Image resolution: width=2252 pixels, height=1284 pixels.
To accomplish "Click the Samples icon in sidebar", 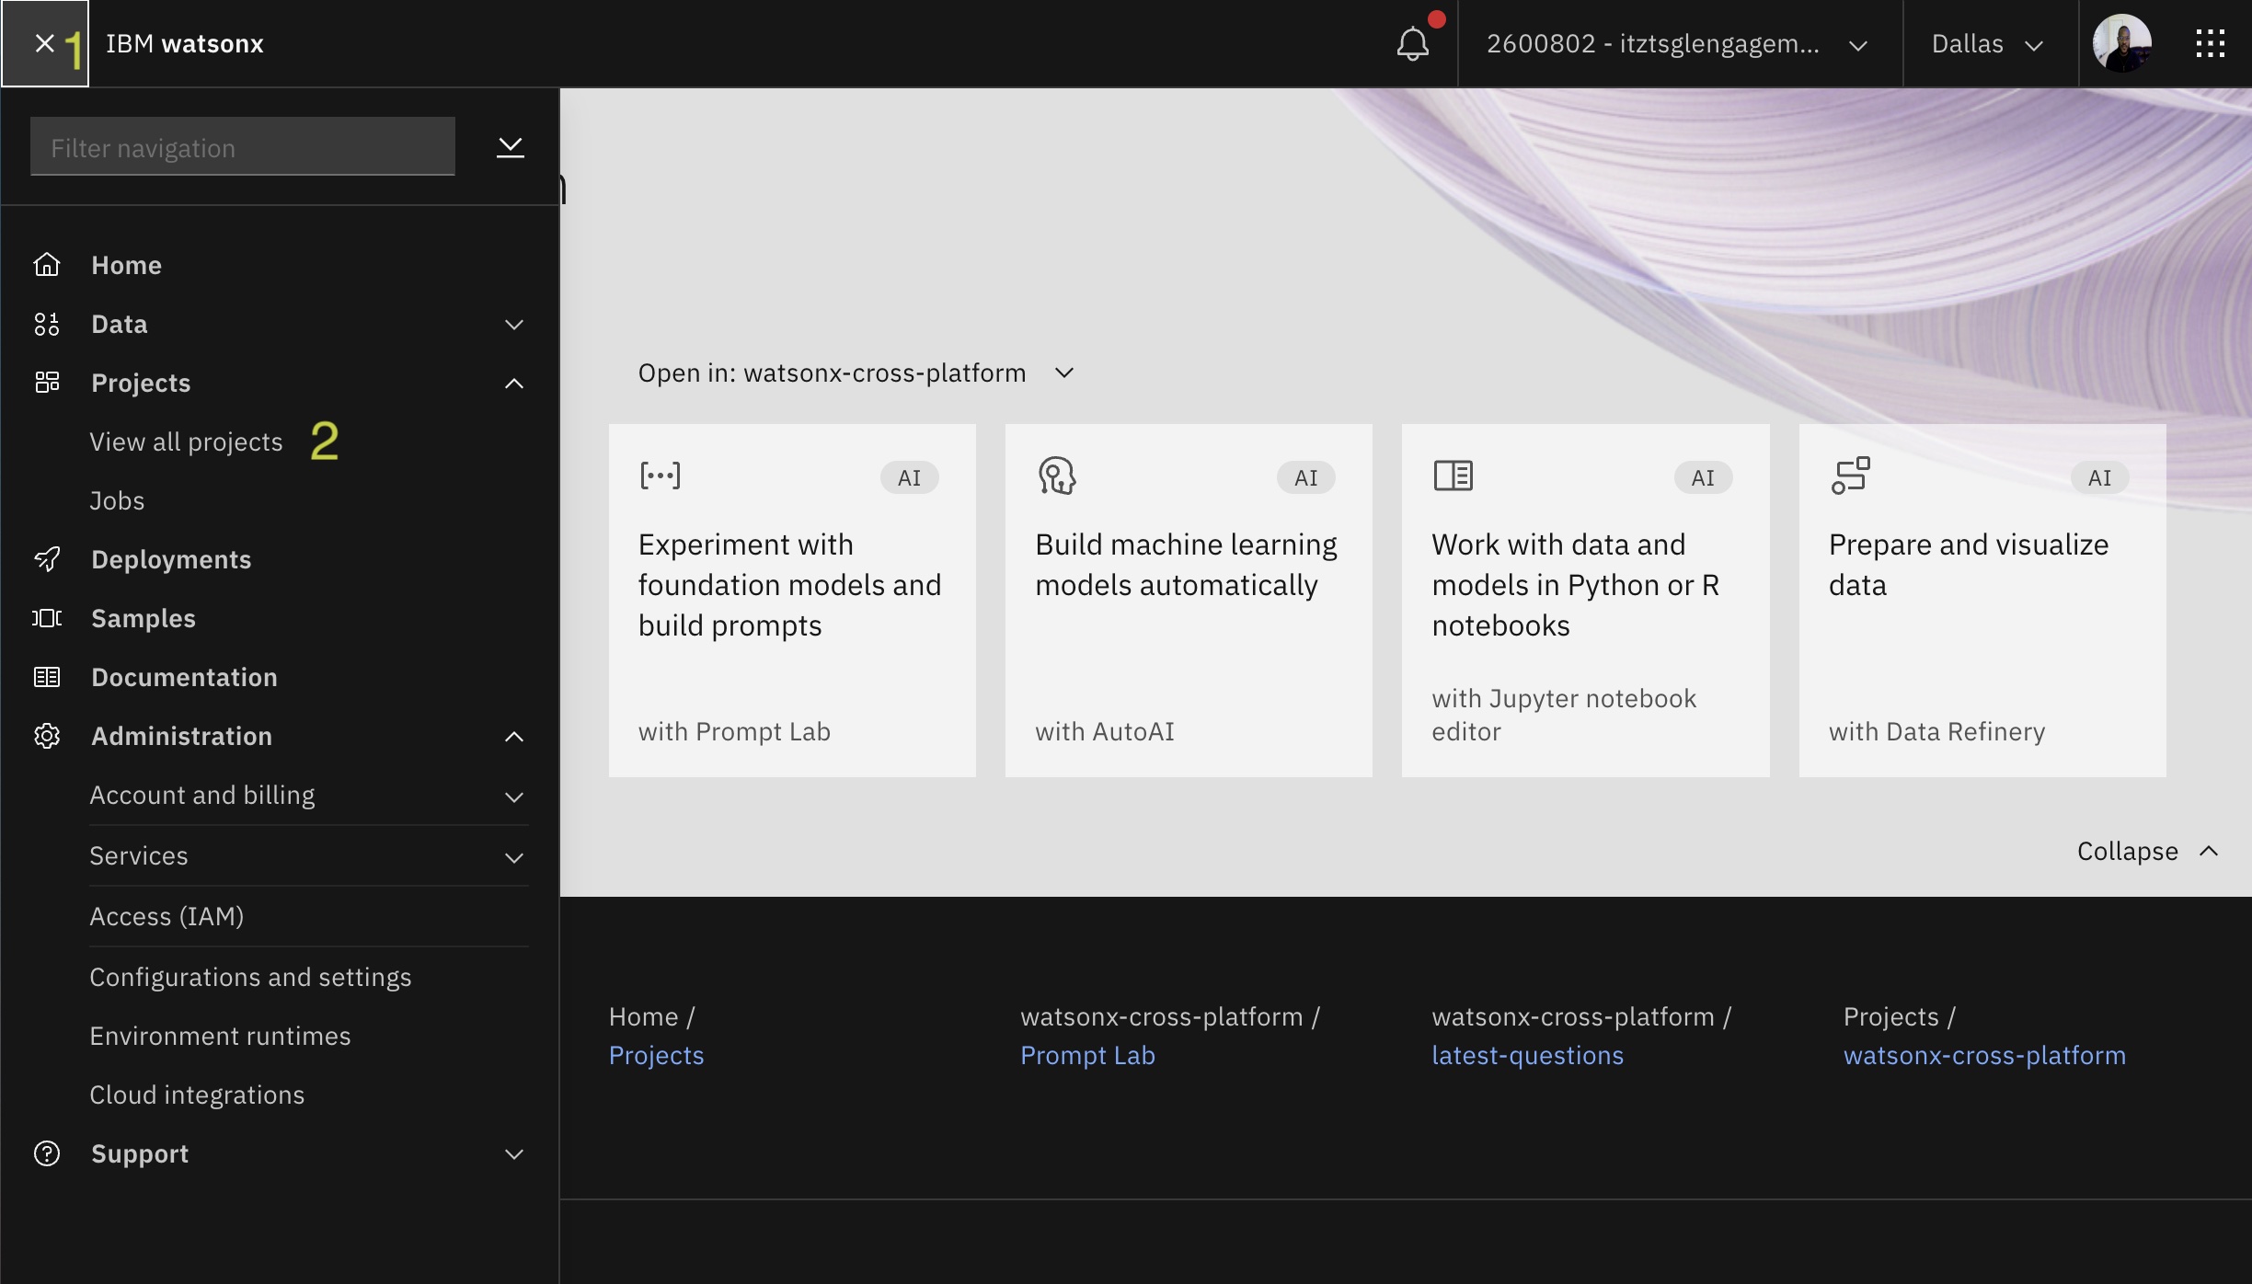I will pyautogui.click(x=47, y=618).
